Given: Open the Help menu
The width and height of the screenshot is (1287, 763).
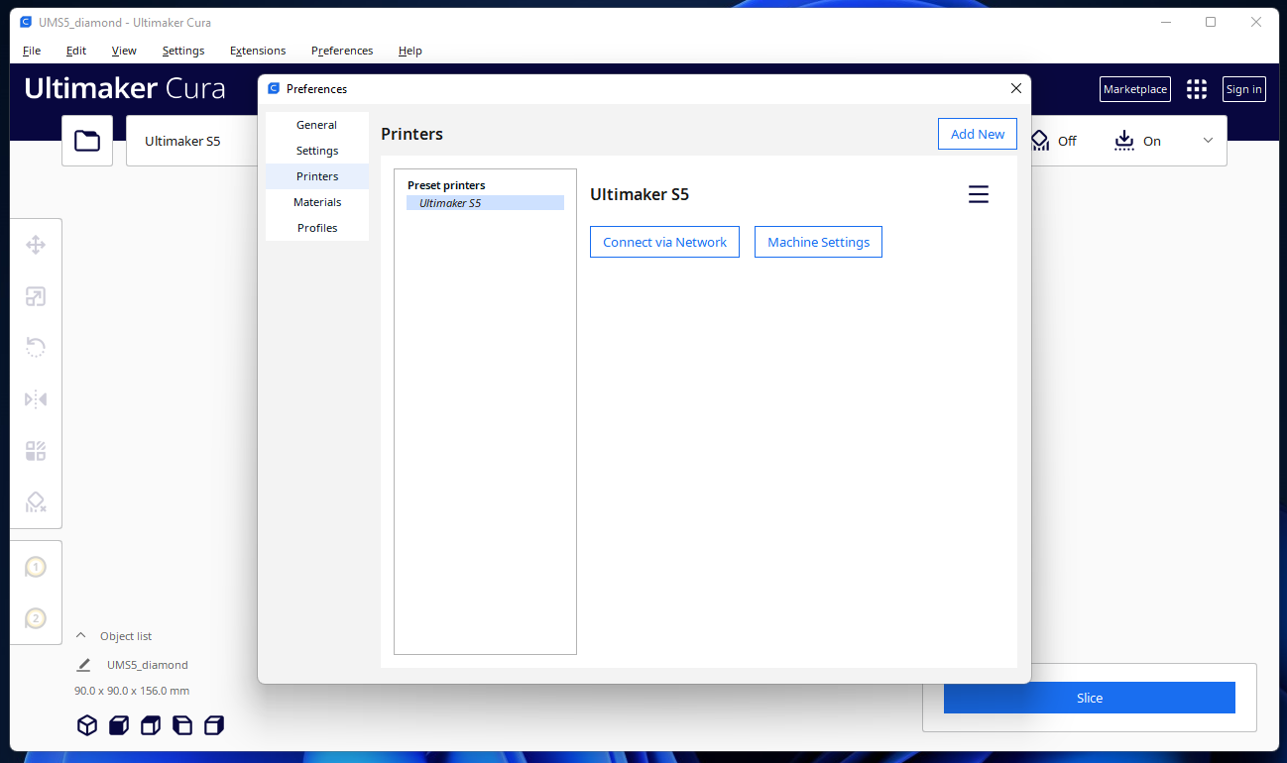Looking at the screenshot, I should click(410, 51).
